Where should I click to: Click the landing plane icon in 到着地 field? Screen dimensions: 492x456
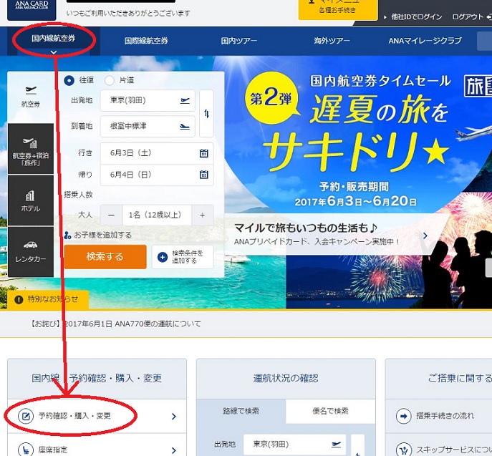185,127
